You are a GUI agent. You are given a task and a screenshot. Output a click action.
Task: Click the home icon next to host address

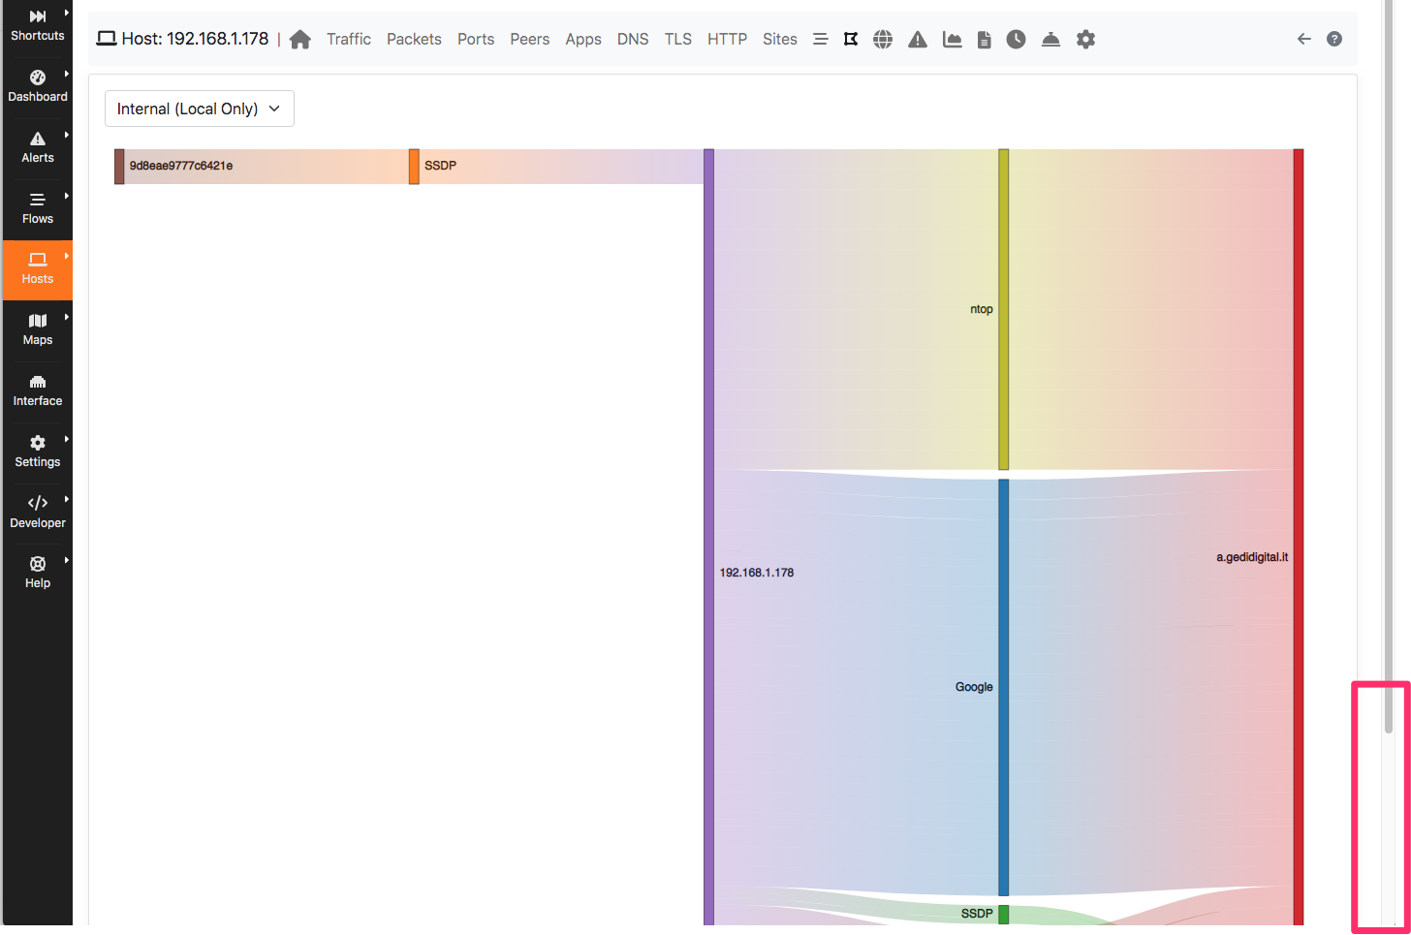300,39
